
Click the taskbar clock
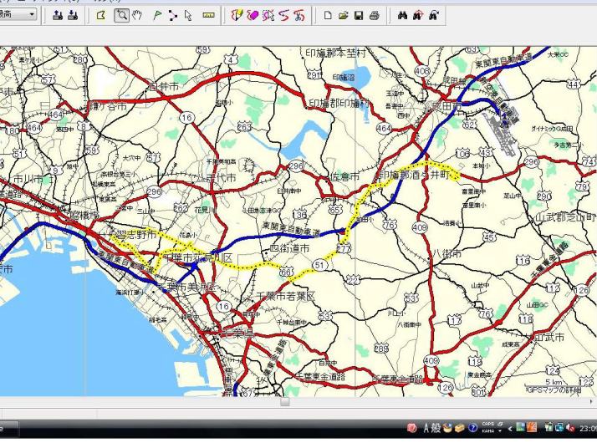click(588, 428)
